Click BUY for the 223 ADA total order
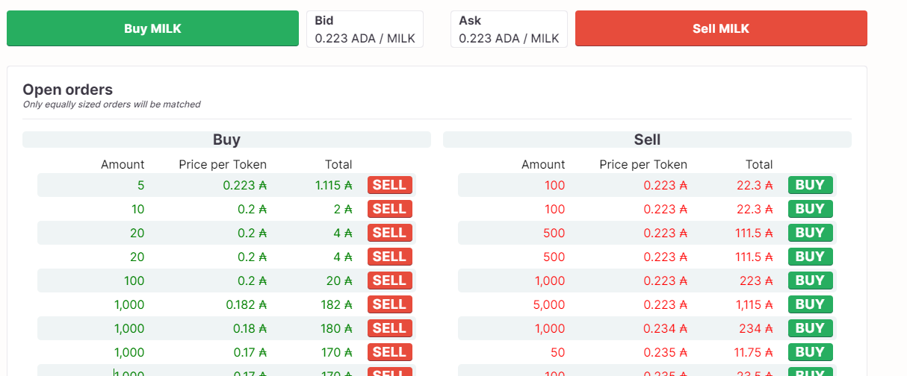 (x=810, y=281)
